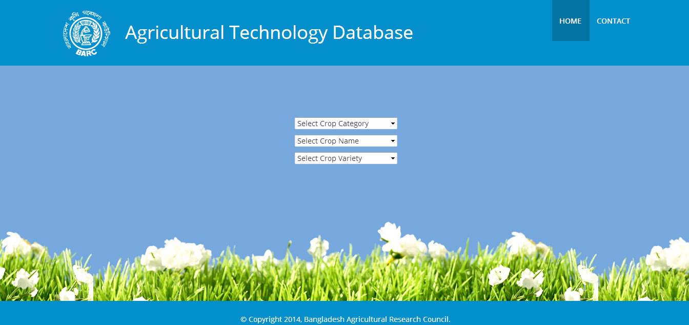Go to the HOME menu item
The height and width of the screenshot is (325, 689).
(x=570, y=21)
